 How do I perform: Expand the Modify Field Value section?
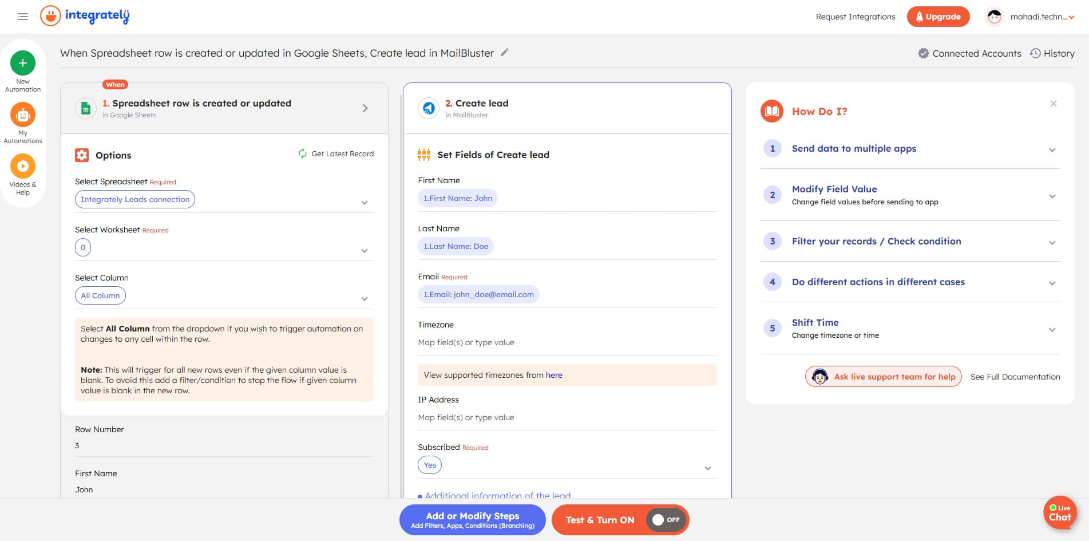(1052, 196)
